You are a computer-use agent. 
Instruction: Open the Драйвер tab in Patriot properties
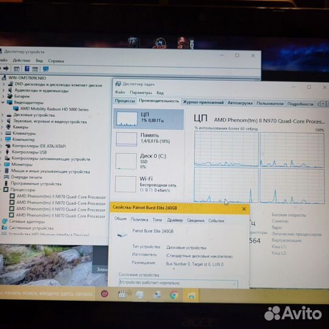tap(175, 220)
